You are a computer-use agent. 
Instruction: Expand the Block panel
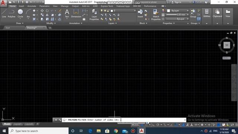pos(143,23)
